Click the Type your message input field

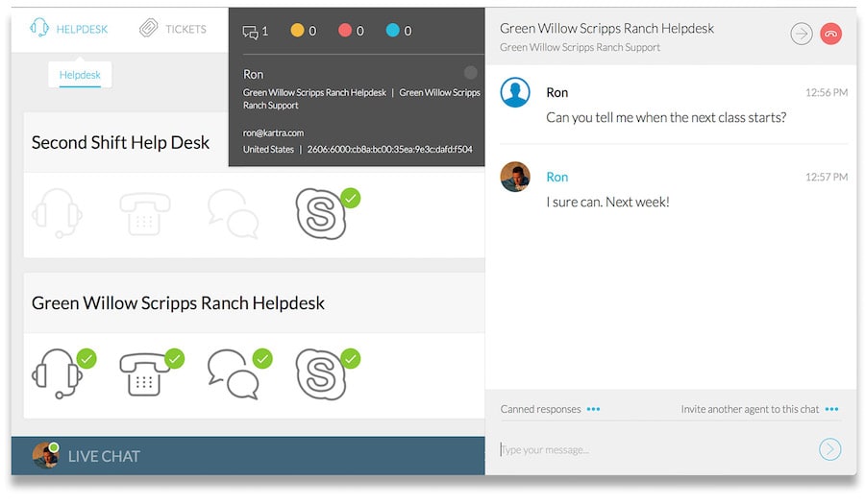654,449
